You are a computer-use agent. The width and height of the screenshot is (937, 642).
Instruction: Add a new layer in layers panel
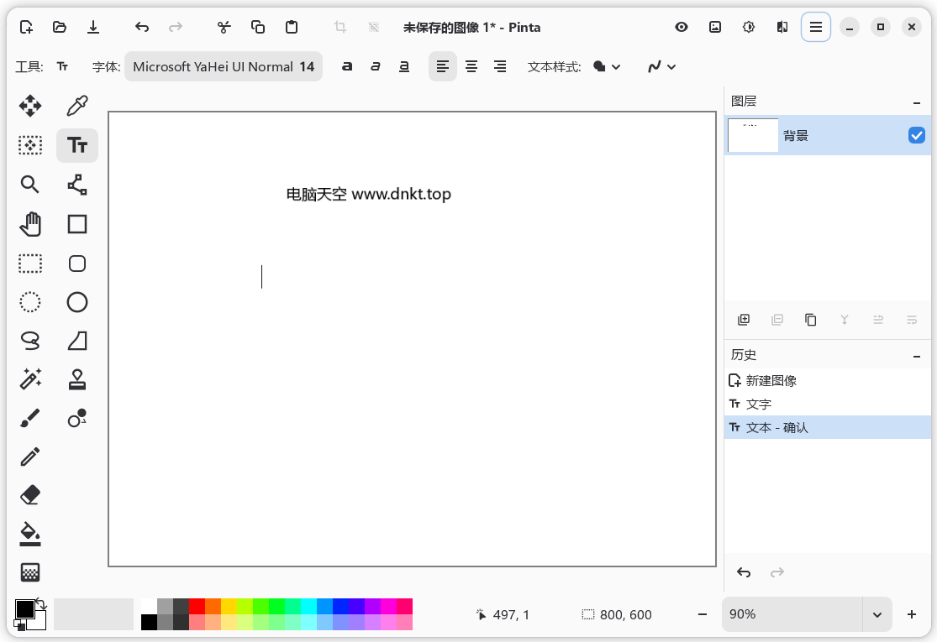744,320
